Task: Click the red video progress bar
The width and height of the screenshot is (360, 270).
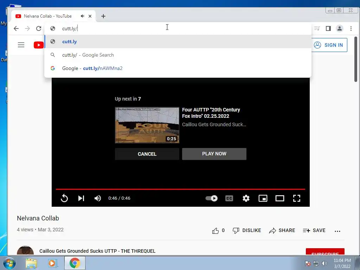Action: (x=180, y=189)
